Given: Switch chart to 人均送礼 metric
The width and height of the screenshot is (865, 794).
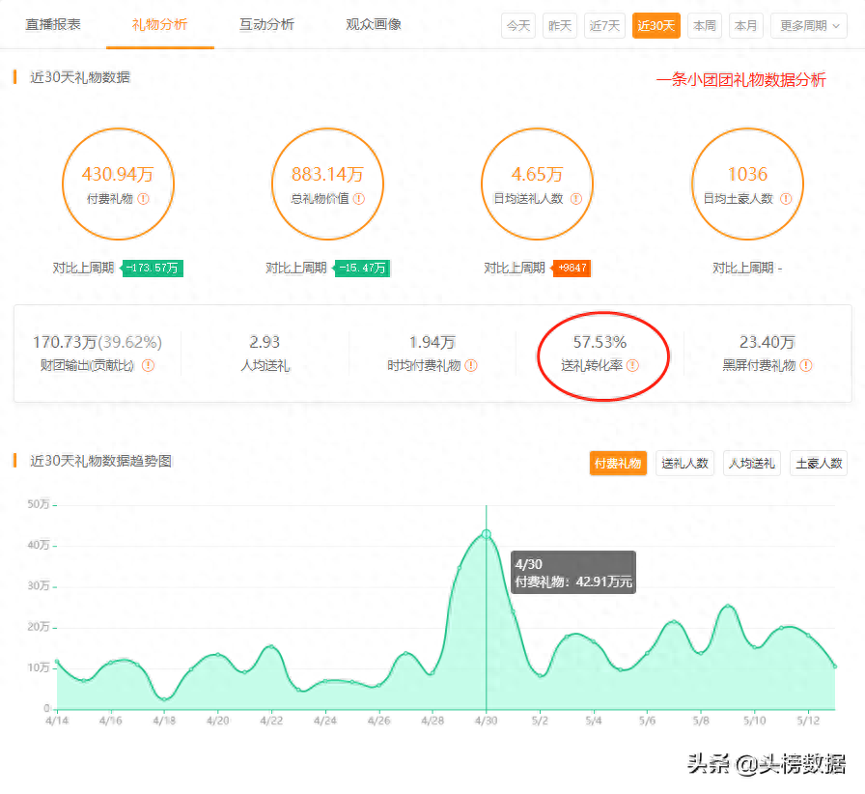Looking at the screenshot, I should pyautogui.click(x=751, y=464).
